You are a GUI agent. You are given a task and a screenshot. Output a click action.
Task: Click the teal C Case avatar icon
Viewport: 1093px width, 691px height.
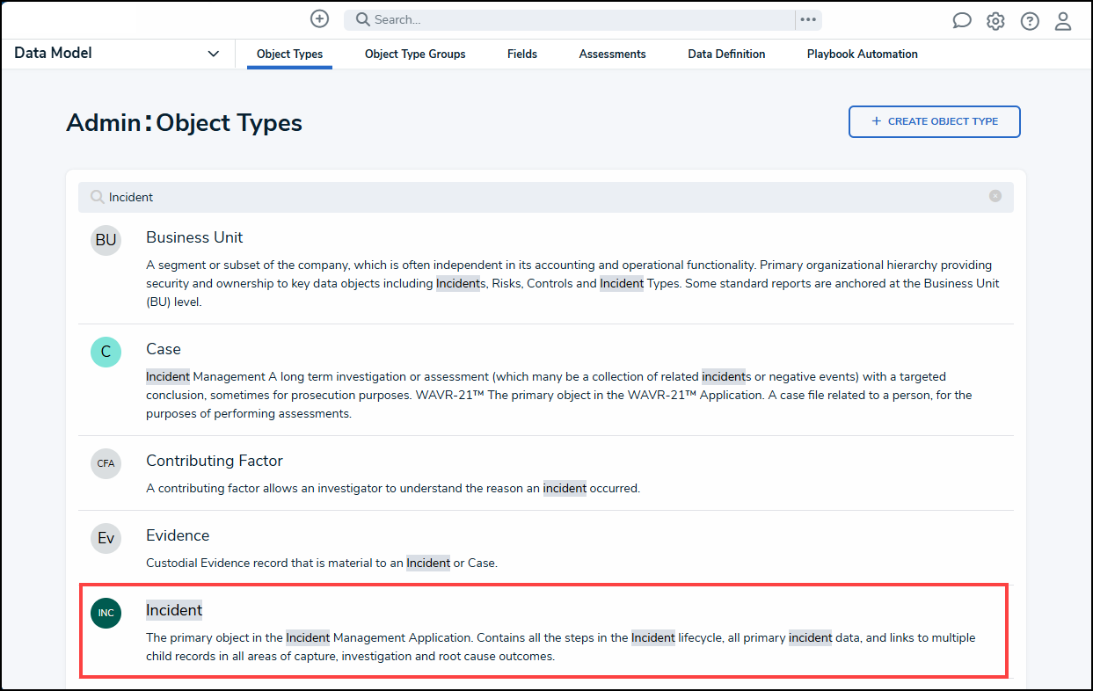pyautogui.click(x=106, y=352)
